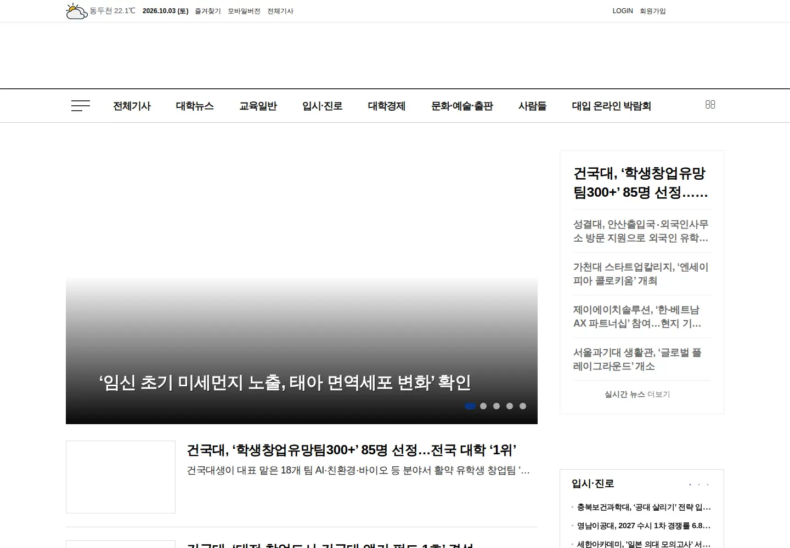Open the 교육일반 menu item

(x=258, y=106)
